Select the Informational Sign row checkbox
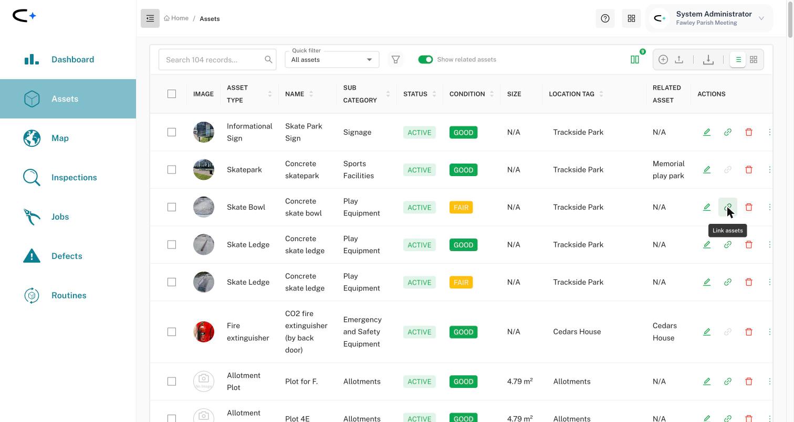The height and width of the screenshot is (422, 794). click(172, 132)
